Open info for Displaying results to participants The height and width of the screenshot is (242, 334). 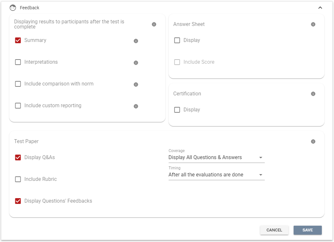(154, 24)
